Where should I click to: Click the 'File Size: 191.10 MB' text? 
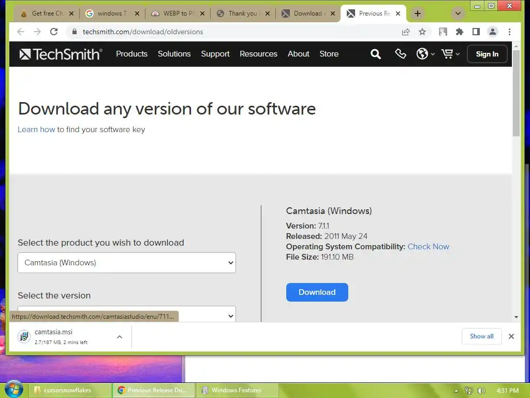click(x=320, y=257)
